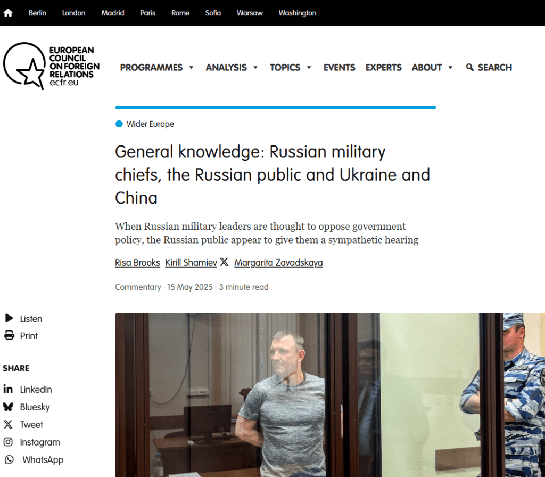Expand the Programmes dropdown arrow
This screenshot has width=545, height=477.
pos(191,68)
